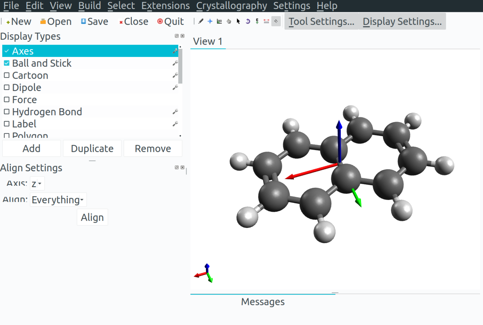Activate the Selection arrow tool
Viewport: 483px width, 325px height.
(x=238, y=21)
